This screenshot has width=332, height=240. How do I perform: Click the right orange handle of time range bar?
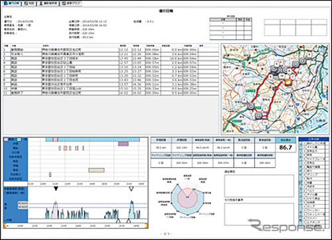[x=146, y=225]
